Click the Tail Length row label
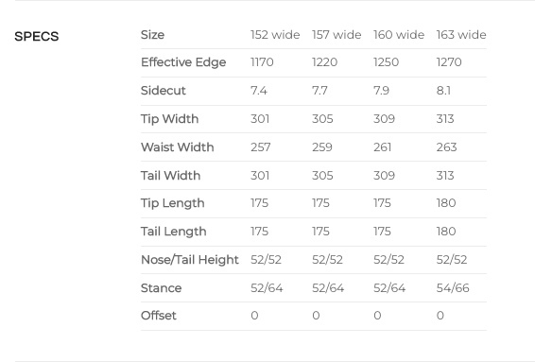This screenshot has height=362, width=535. pyautogui.click(x=174, y=232)
